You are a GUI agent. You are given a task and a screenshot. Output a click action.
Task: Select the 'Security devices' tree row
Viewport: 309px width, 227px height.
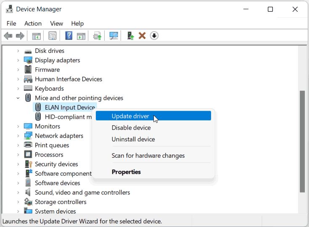pyautogui.click(x=56, y=164)
